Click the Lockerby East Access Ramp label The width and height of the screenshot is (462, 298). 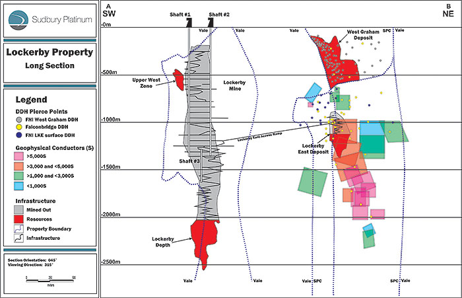259,137
